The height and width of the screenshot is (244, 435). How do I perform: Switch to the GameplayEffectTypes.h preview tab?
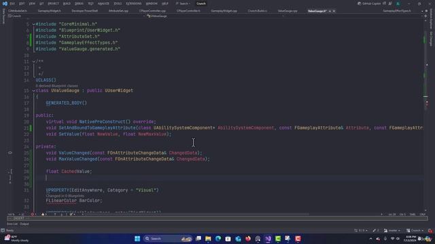397,11
